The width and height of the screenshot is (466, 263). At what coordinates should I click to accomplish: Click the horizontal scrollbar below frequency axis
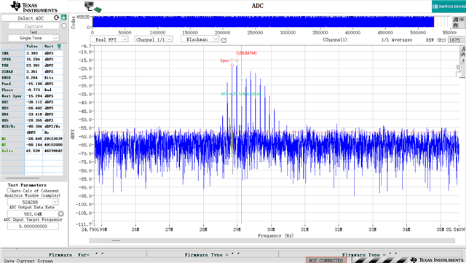[272, 240]
